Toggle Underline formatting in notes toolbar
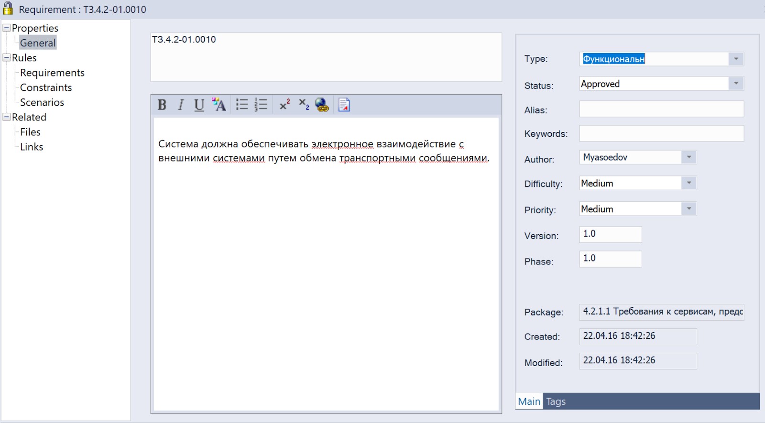 [x=199, y=105]
